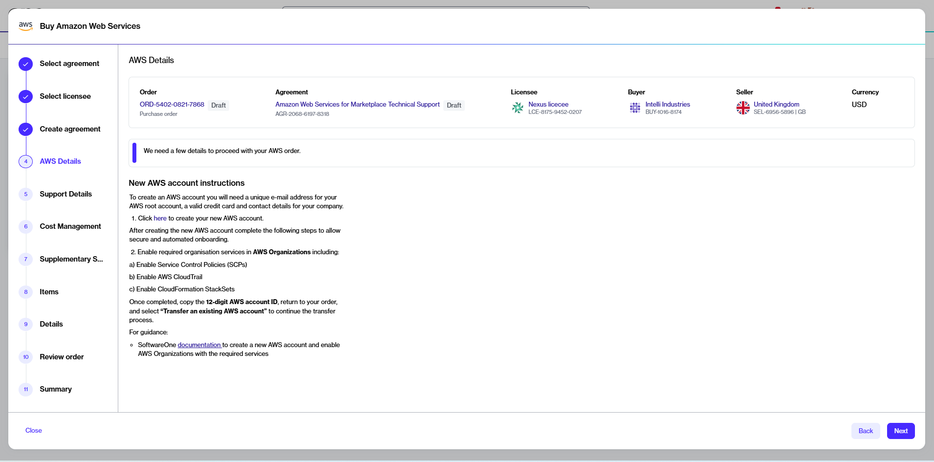
Task: Click the Create agreement checkmark icon
Action: click(25, 130)
